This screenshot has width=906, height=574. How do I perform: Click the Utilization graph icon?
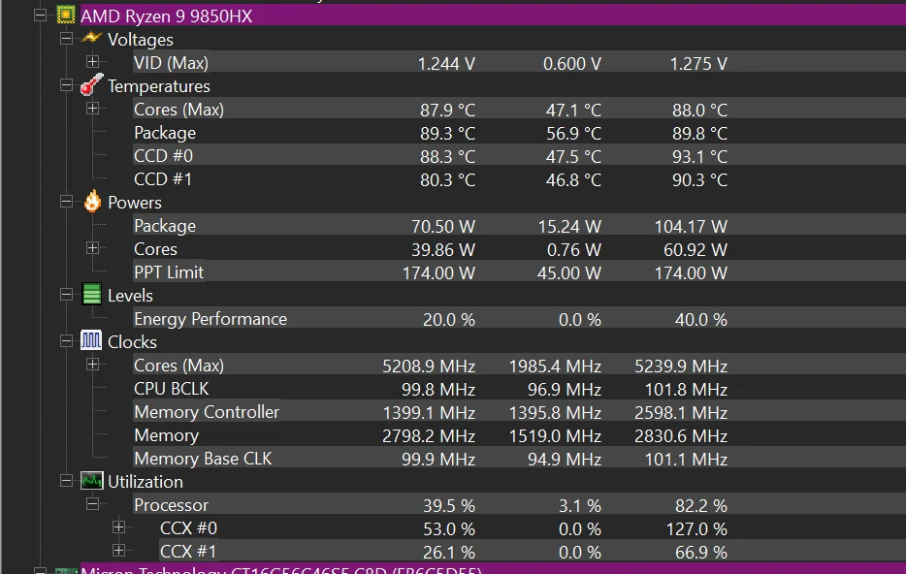point(92,481)
